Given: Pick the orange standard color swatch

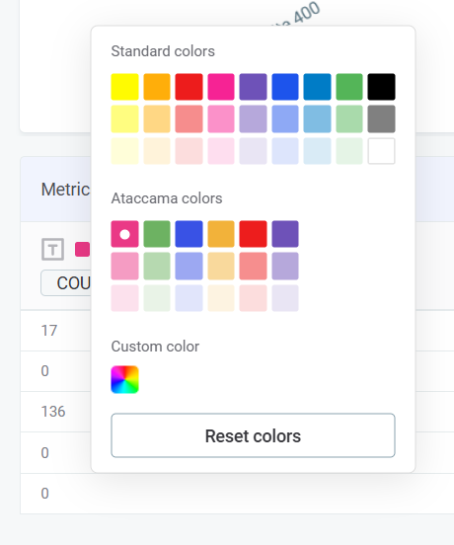Looking at the screenshot, I should click(x=157, y=87).
